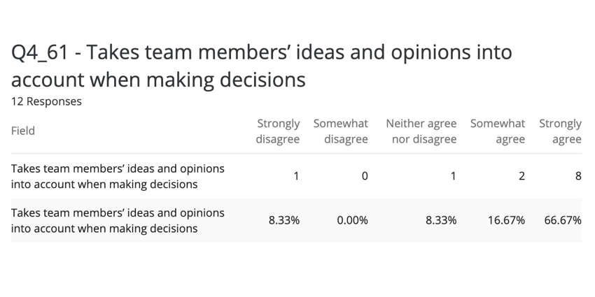
Task: Select the Neither agree nor disagree header
Action: tap(421, 131)
